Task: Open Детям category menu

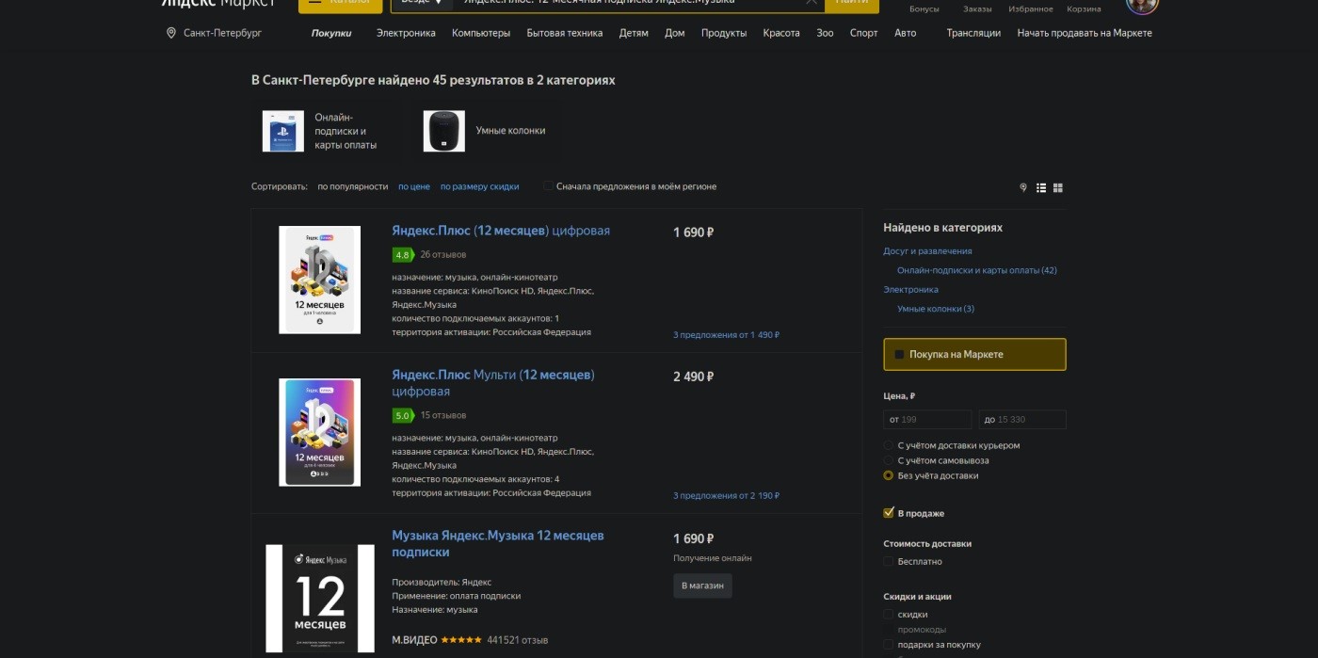Action: pyautogui.click(x=634, y=33)
